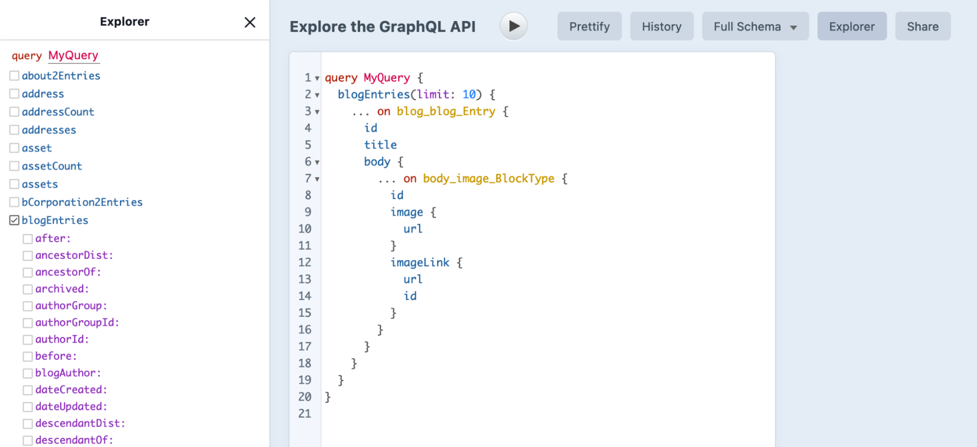Image resolution: width=977 pixels, height=447 pixels.
Task: Check the descendantOf: argument
Action: tap(28, 440)
